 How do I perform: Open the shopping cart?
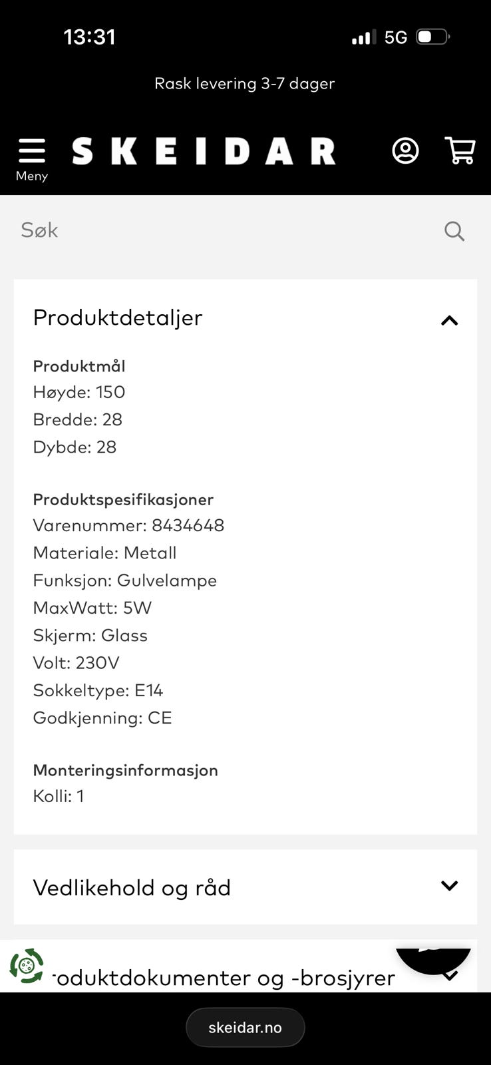460,151
